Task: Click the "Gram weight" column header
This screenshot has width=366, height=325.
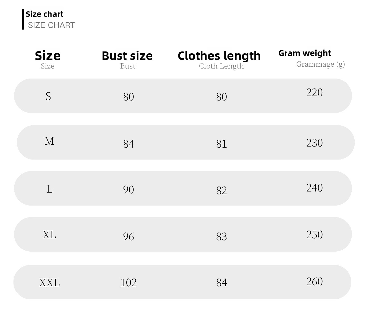Action: [x=304, y=53]
